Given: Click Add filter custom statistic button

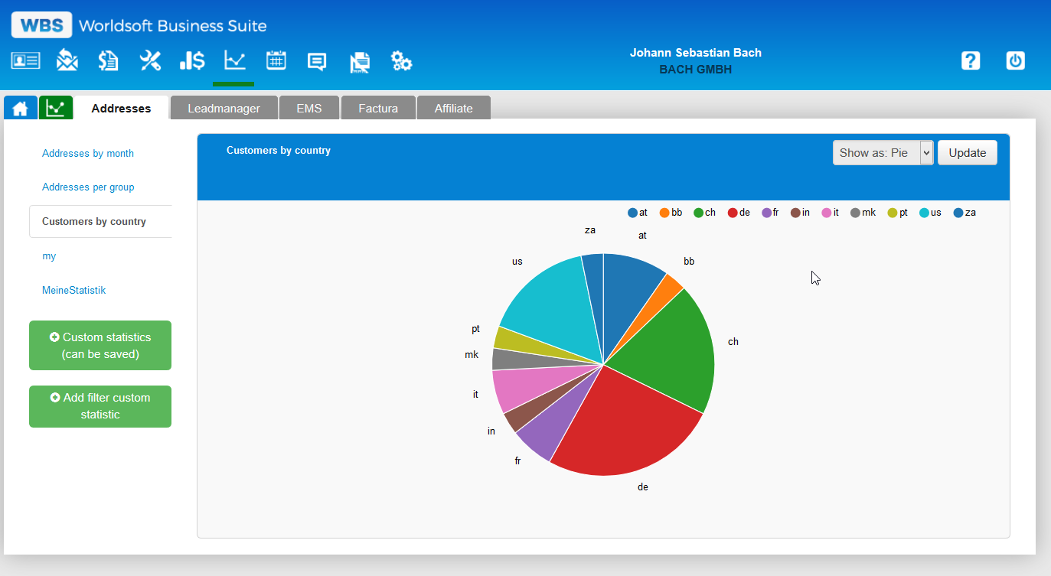Looking at the screenshot, I should [100, 406].
